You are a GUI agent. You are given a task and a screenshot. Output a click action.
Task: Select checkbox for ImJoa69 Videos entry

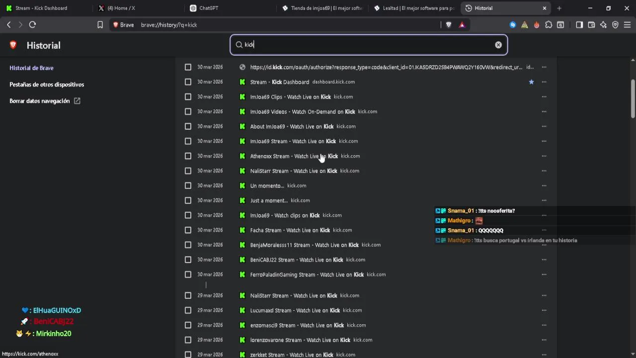point(188,111)
